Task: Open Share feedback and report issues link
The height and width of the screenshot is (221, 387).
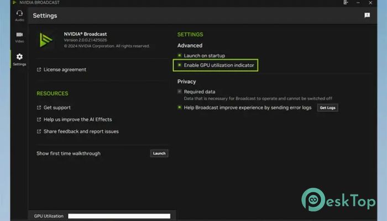Action: [x=77, y=131]
